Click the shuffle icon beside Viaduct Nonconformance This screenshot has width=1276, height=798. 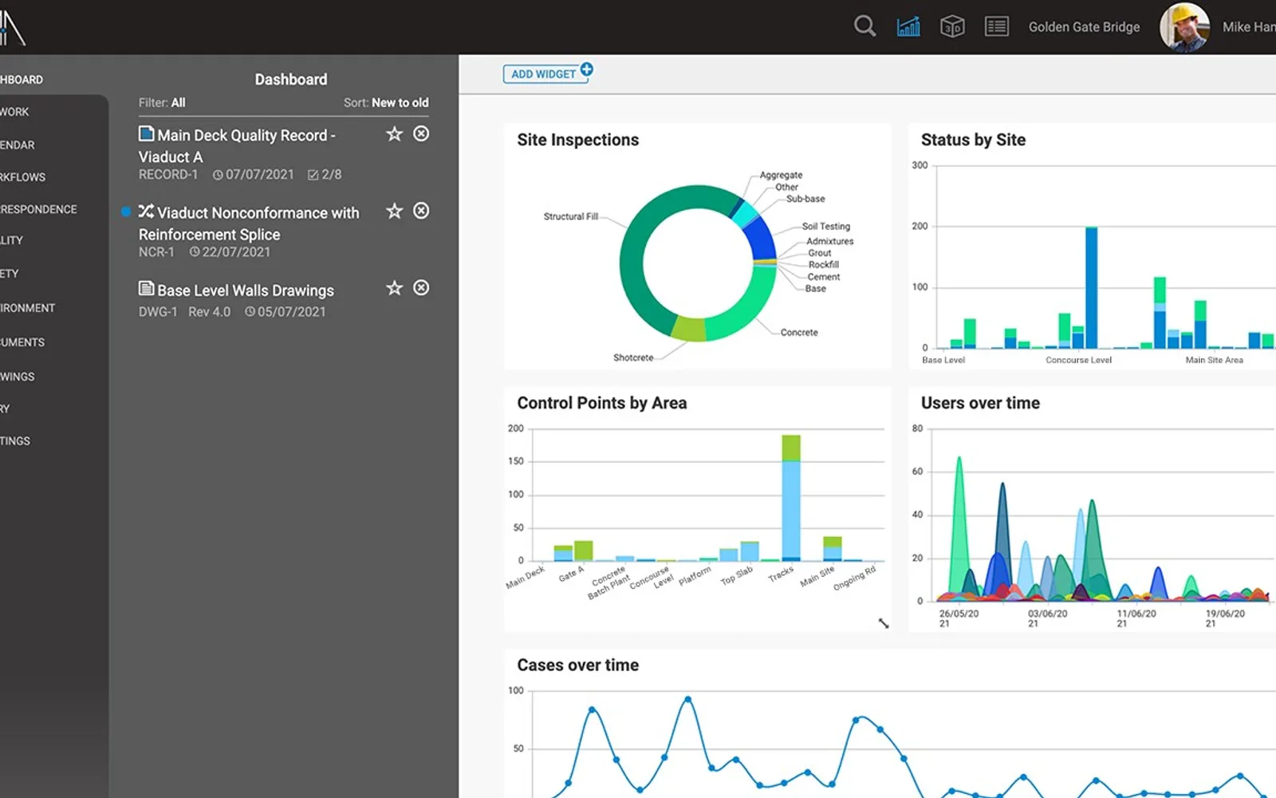pyautogui.click(x=146, y=211)
